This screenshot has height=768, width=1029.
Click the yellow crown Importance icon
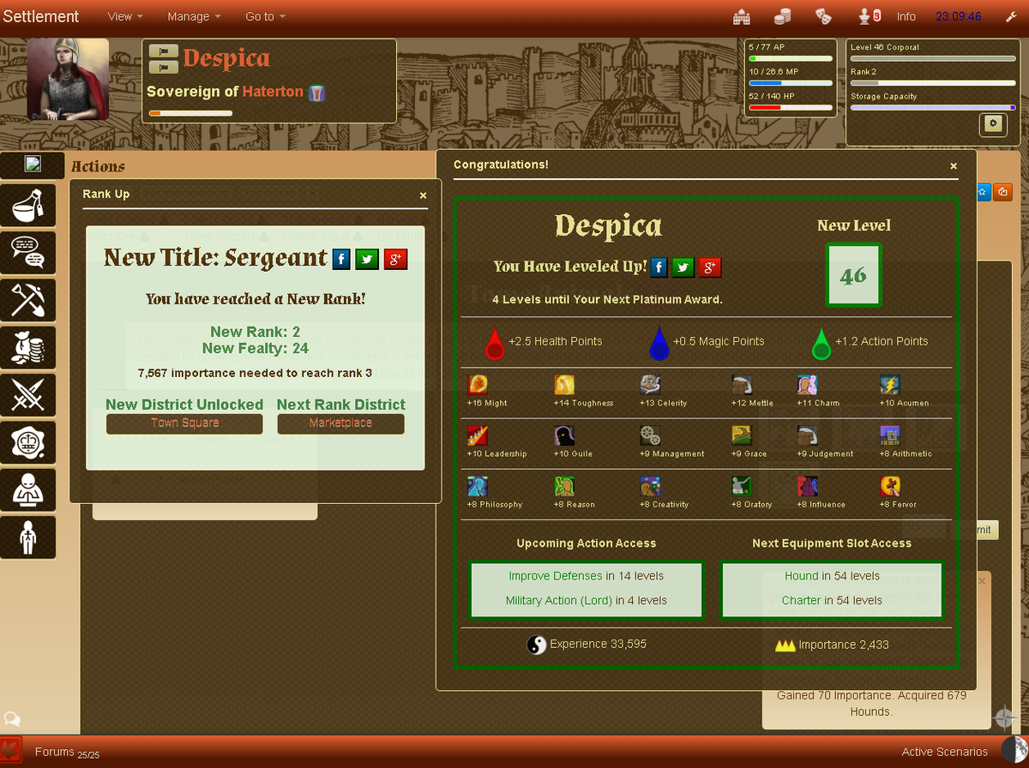coord(785,645)
